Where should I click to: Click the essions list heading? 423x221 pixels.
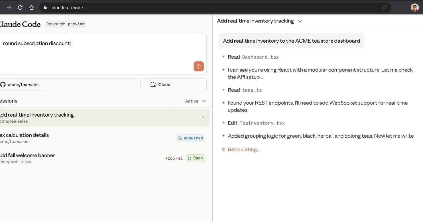pyautogui.click(x=9, y=101)
